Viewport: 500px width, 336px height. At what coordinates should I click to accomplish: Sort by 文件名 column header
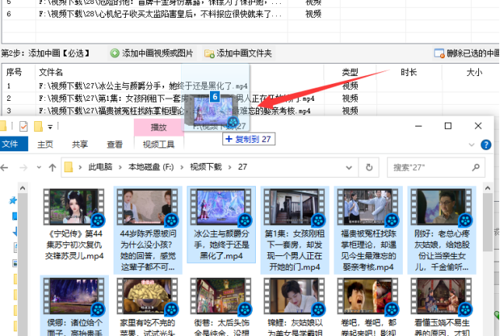tap(51, 72)
